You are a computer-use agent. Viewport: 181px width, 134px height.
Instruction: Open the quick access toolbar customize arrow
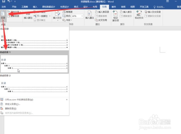(15, 2)
